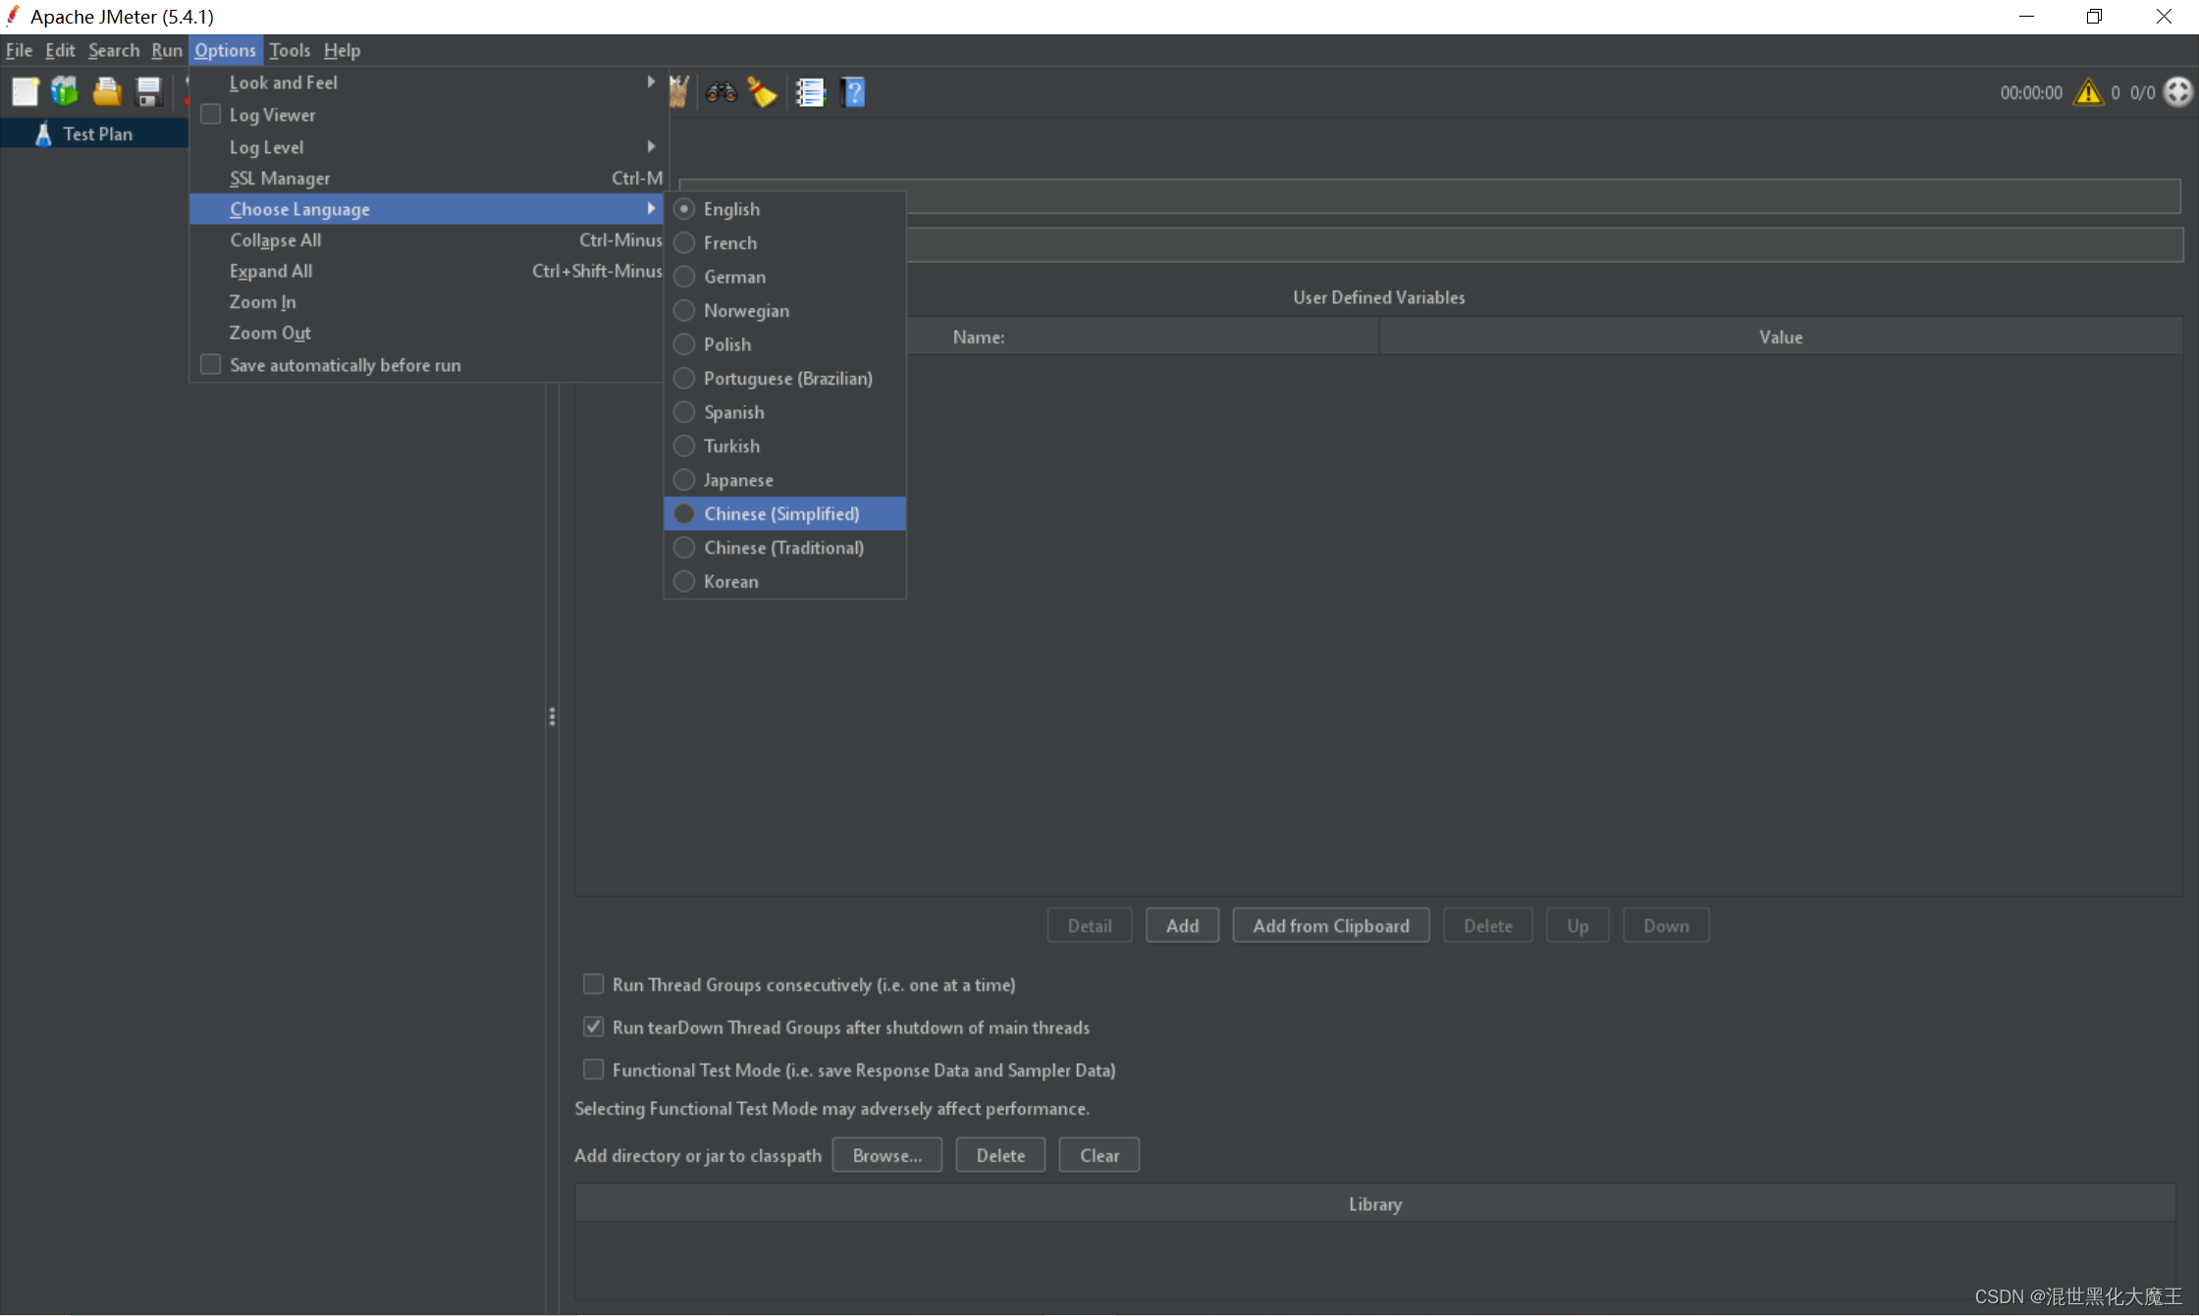
Task: Click the comments input field
Action: coord(1543,244)
